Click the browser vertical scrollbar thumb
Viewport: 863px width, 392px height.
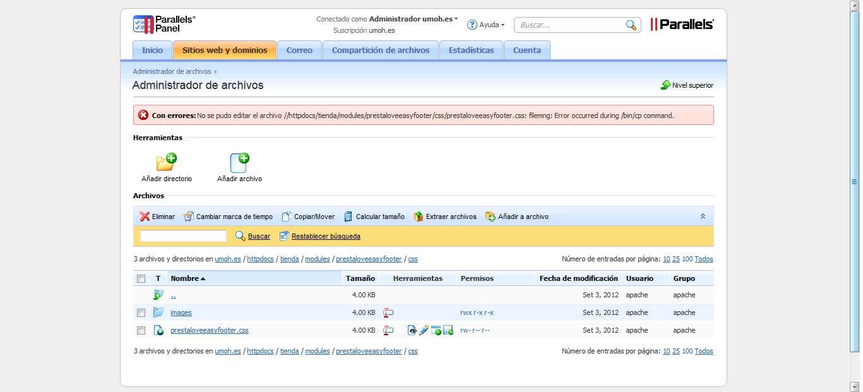coord(855,181)
